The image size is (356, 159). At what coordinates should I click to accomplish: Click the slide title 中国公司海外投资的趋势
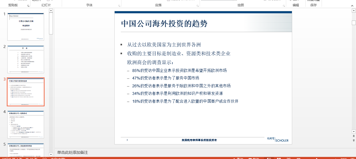pos(164,24)
